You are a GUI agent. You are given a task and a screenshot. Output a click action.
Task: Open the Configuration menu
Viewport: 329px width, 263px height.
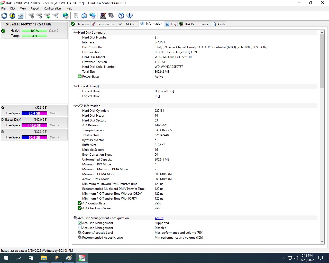point(52,8)
